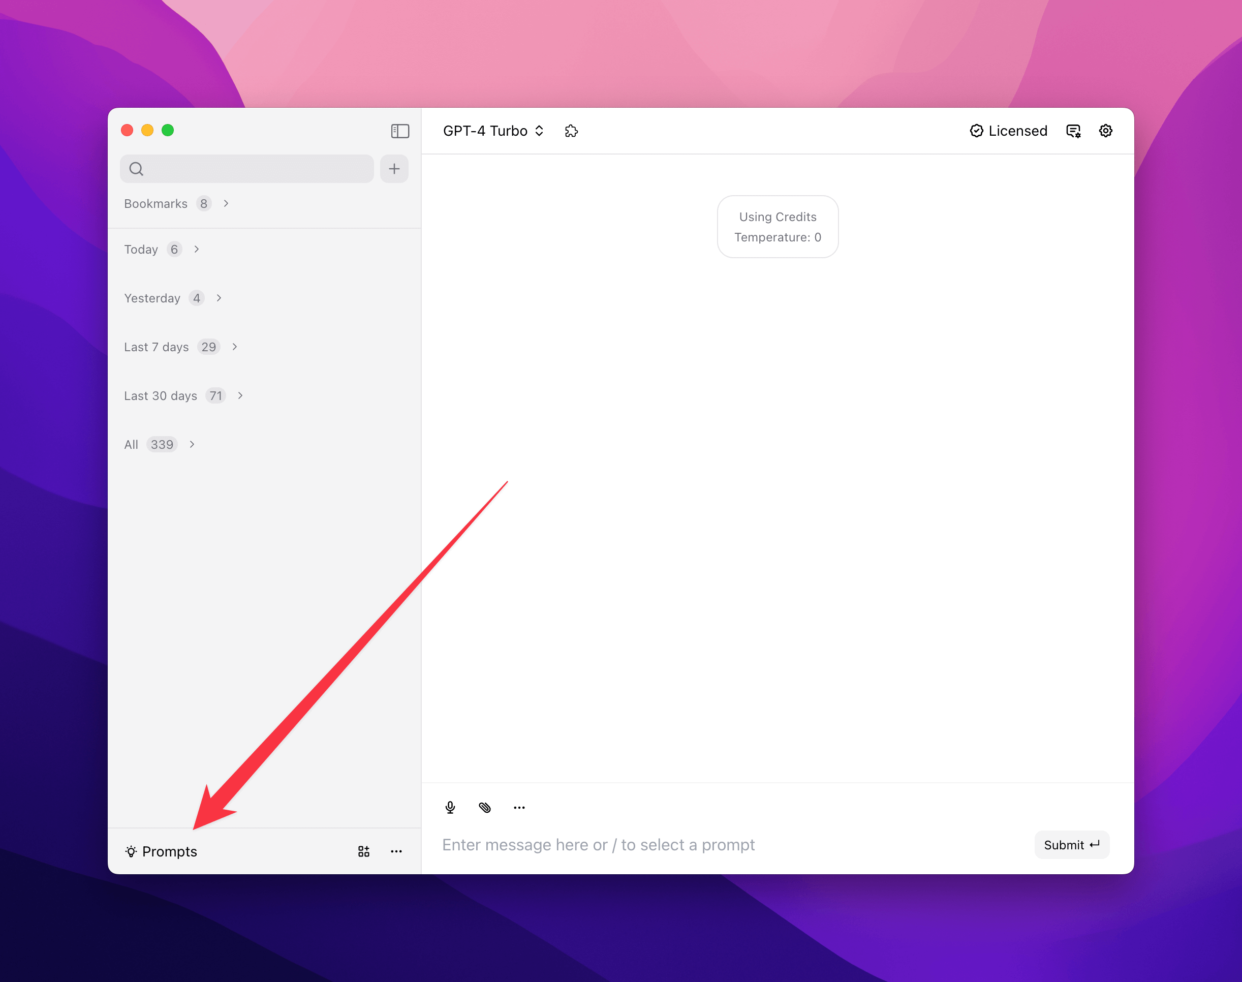
Task: Submit the current message
Action: point(1072,845)
